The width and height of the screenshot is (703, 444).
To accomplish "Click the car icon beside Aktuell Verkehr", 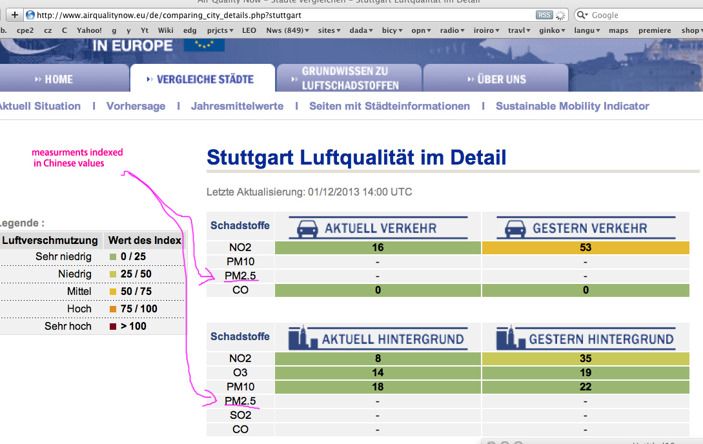I will (x=309, y=228).
